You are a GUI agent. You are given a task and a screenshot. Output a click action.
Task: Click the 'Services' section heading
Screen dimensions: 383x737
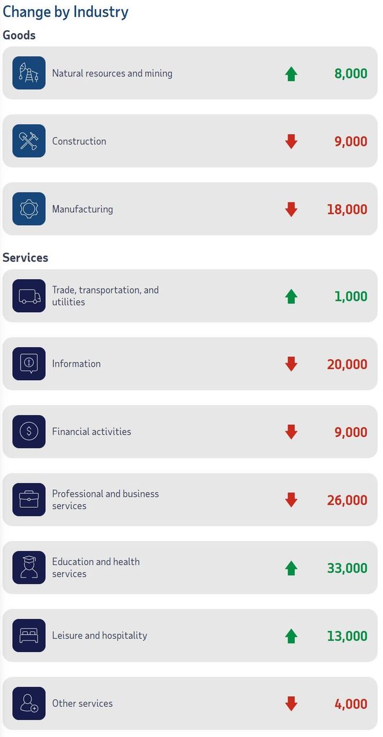coord(26,258)
